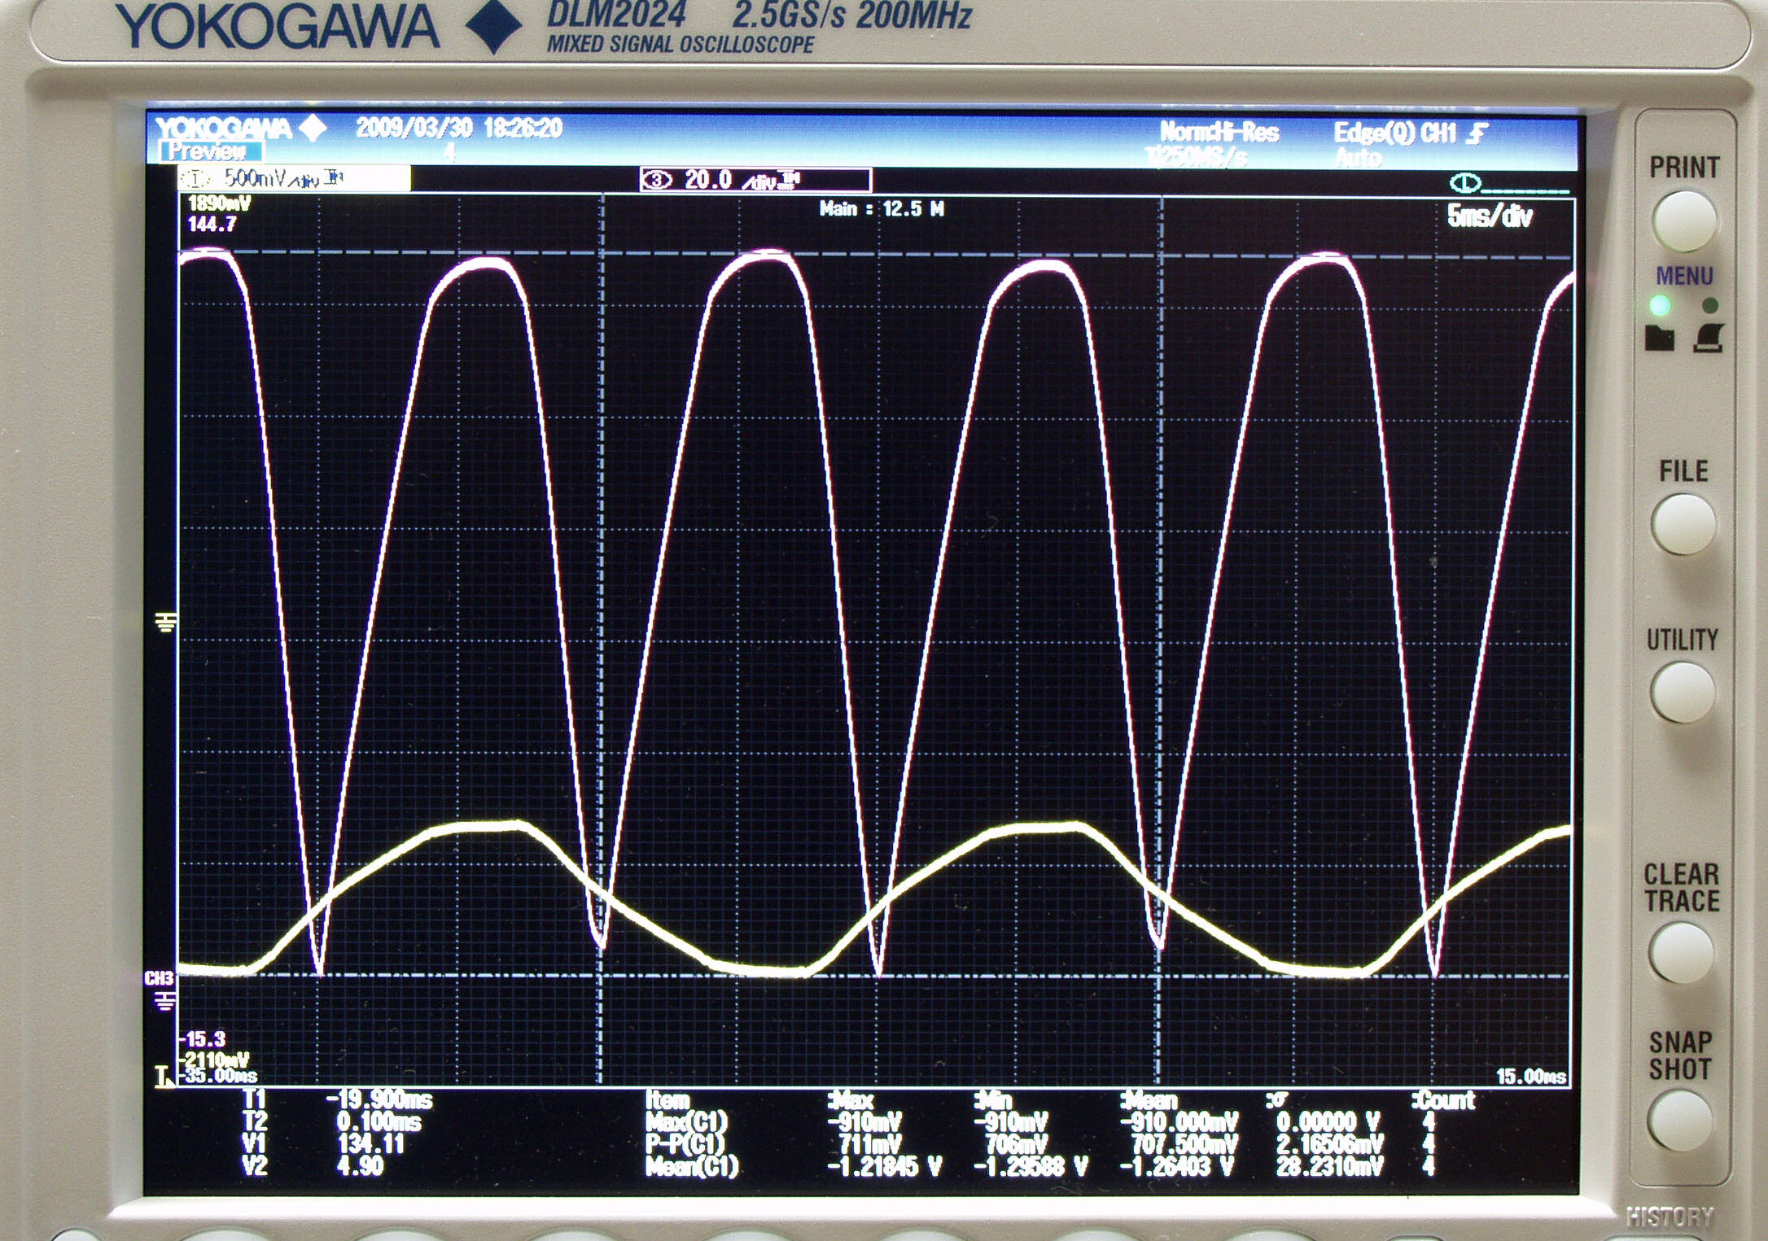Click the CH1 500mV/div scale box

(x=294, y=178)
